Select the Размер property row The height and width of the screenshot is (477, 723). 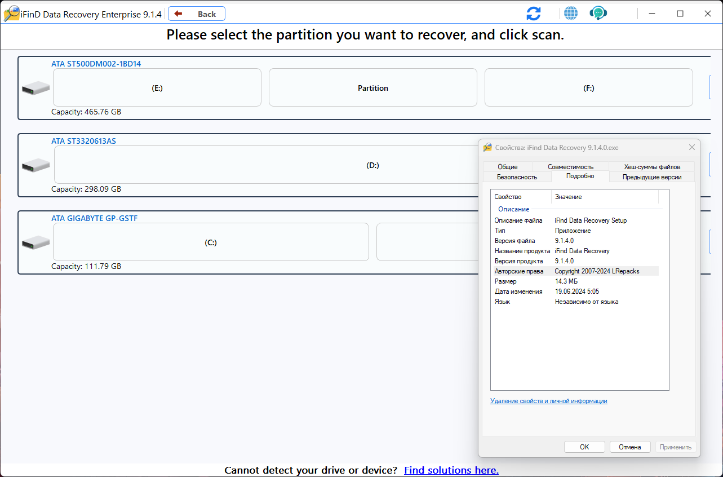click(575, 281)
